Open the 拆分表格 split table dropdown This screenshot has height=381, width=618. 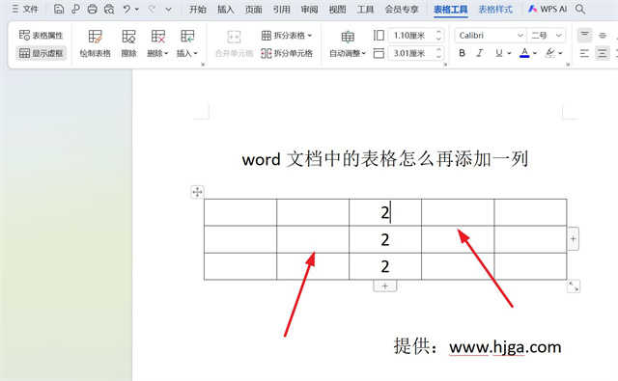coord(287,36)
